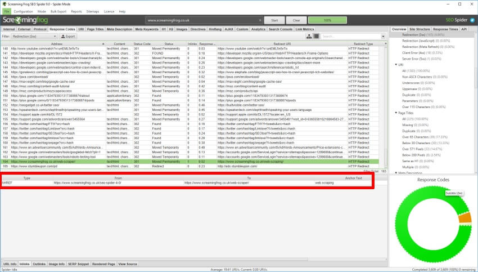Sort by the Status Code column
This screenshot has height=272, width=478.
(142, 43)
